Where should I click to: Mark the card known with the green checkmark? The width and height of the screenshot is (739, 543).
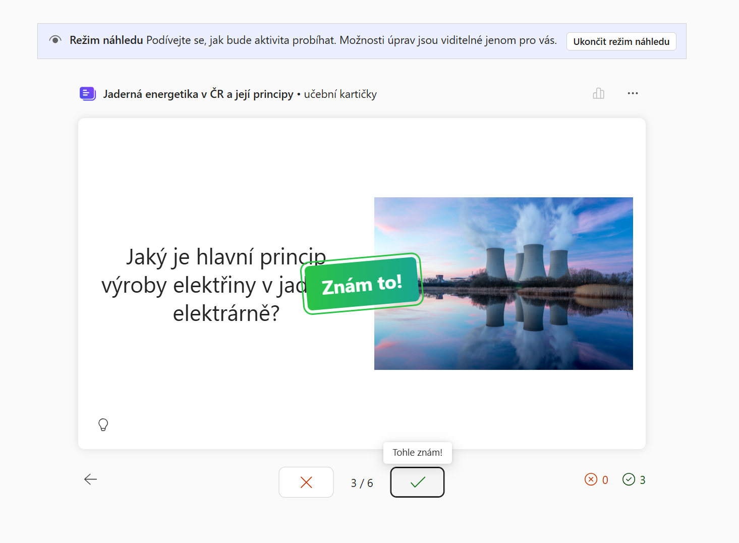pyautogui.click(x=417, y=482)
